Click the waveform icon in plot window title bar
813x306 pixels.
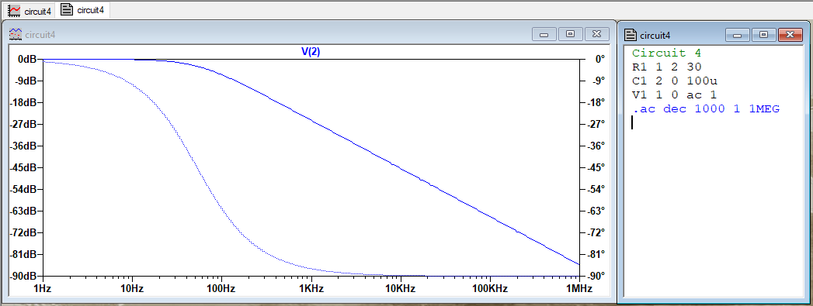[15, 35]
